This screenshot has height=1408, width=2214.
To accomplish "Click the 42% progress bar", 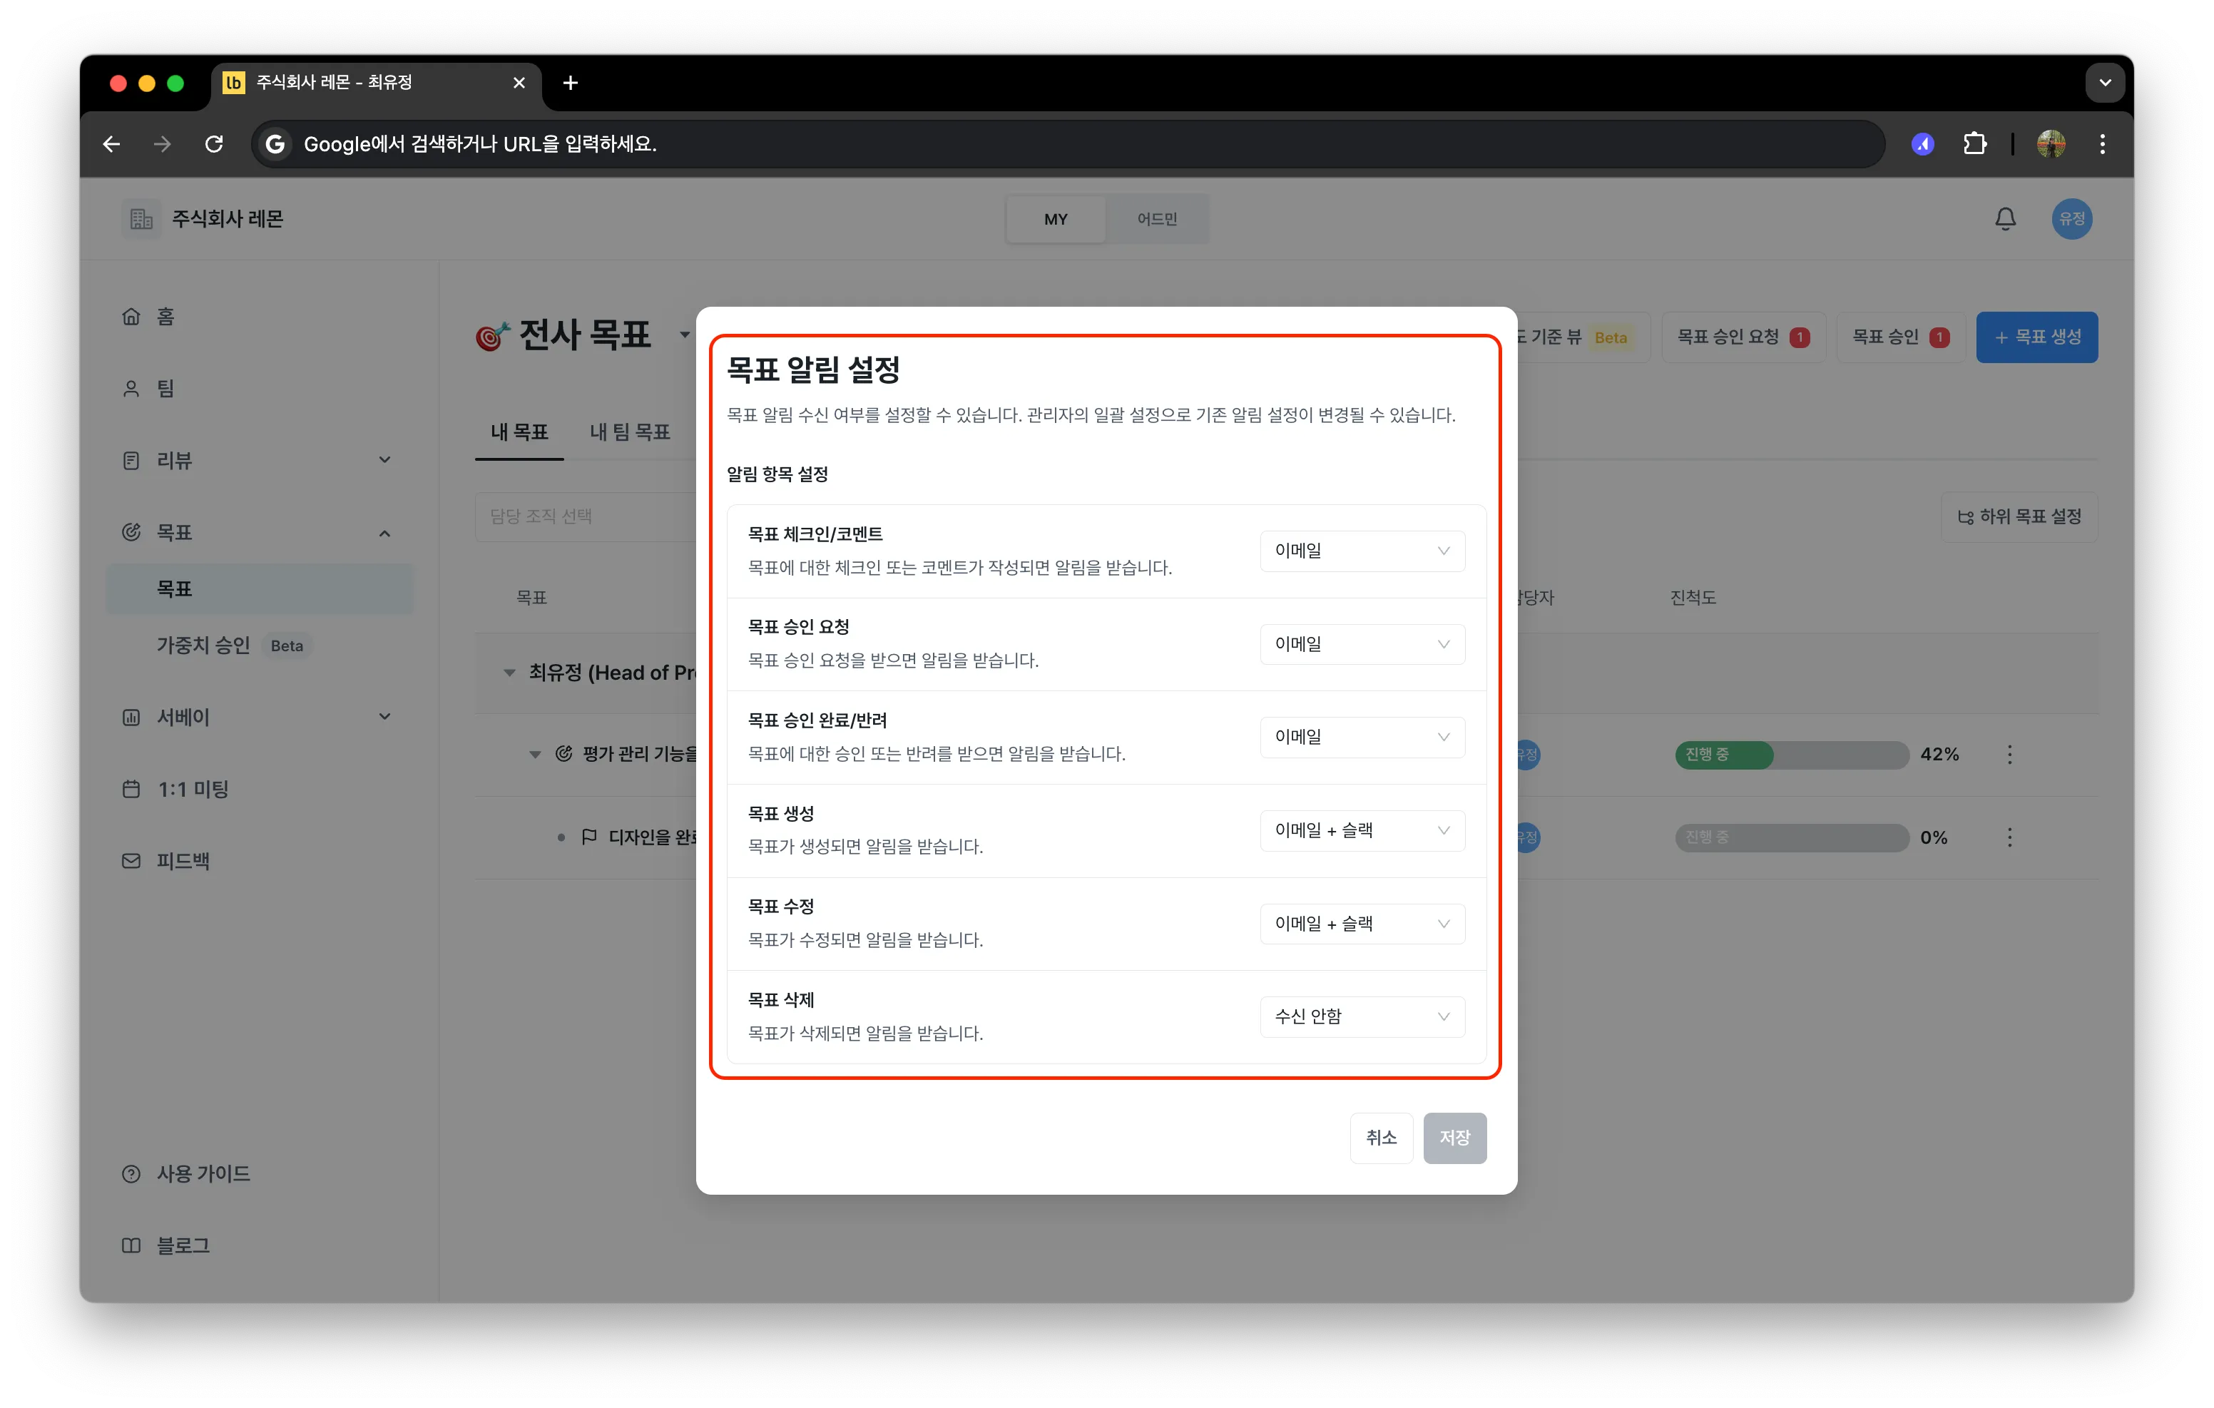I will coord(1791,755).
